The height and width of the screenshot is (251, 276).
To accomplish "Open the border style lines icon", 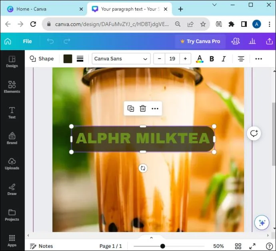I will [80, 59].
